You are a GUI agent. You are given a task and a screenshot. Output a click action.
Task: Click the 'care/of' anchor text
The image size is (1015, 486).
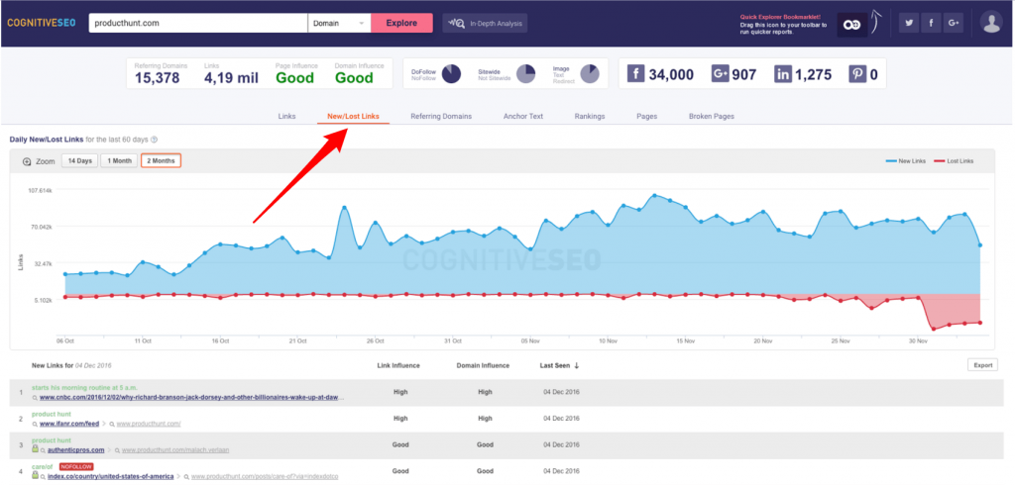pyautogui.click(x=43, y=466)
